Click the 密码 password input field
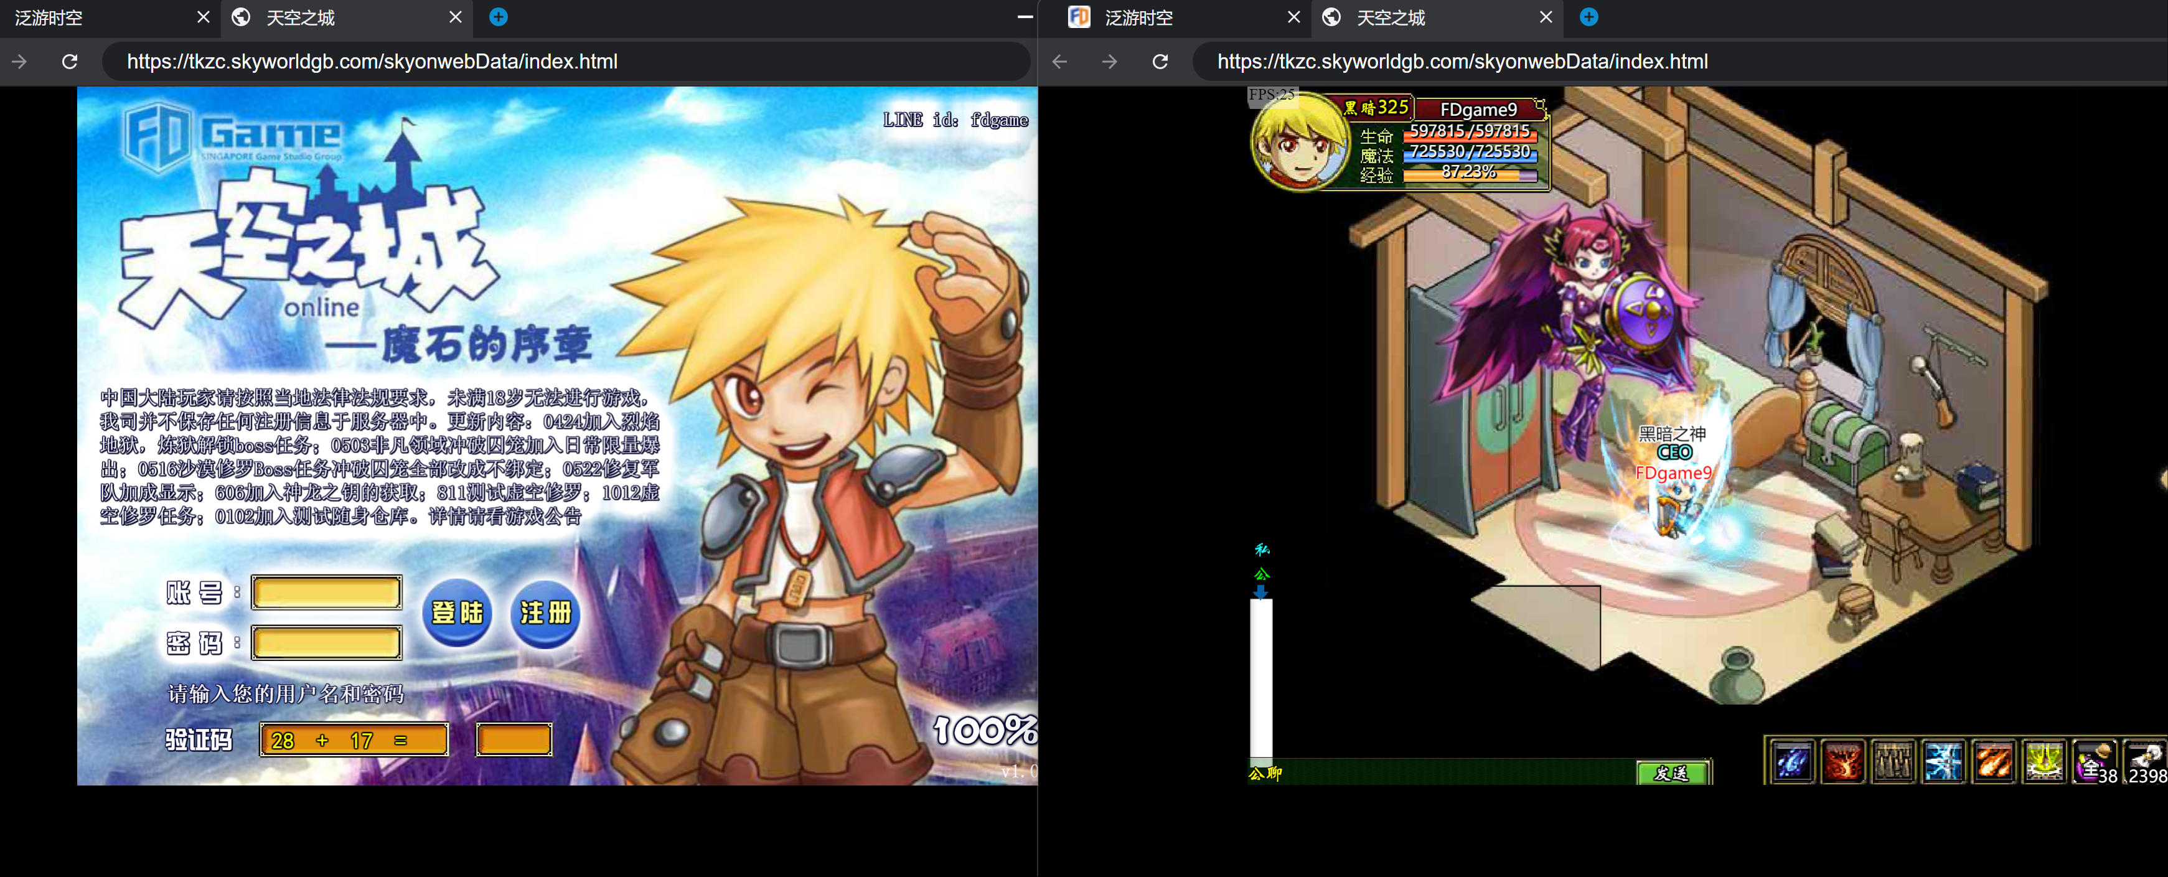This screenshot has height=877, width=2168. (327, 643)
